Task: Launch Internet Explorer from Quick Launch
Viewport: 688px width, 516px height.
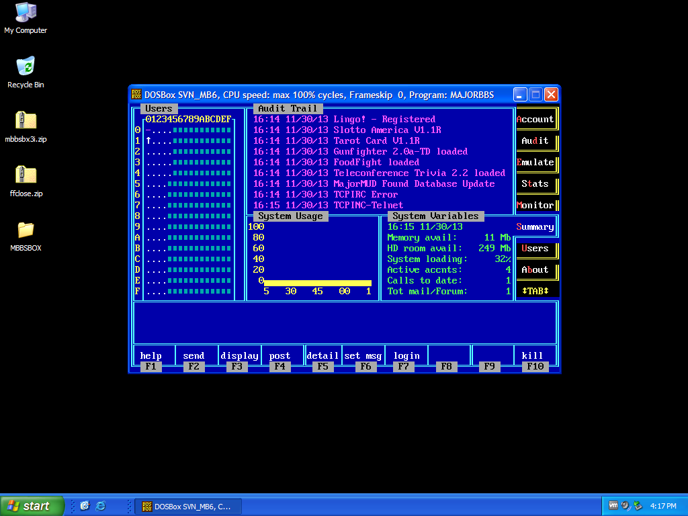Action: pyautogui.click(x=101, y=506)
